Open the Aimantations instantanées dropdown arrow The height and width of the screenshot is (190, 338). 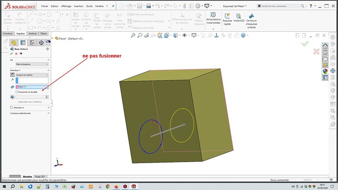click(214, 29)
